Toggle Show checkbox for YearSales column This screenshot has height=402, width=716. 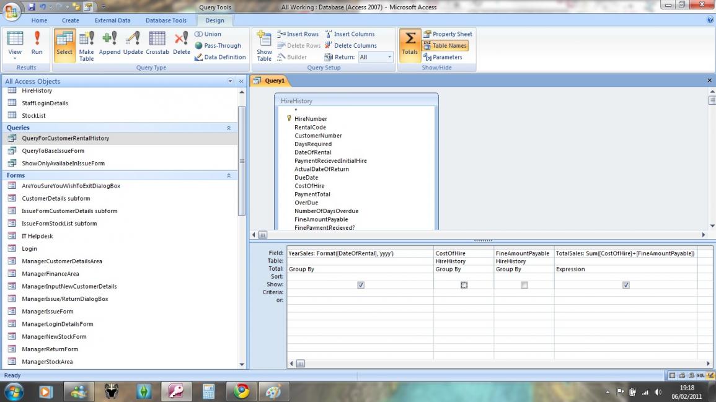[361, 285]
